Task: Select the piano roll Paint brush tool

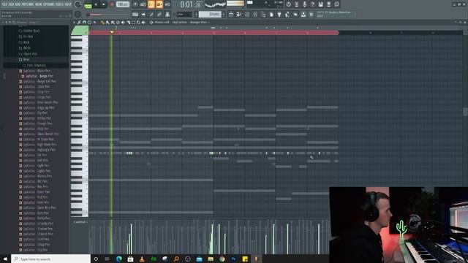Action: (107, 23)
